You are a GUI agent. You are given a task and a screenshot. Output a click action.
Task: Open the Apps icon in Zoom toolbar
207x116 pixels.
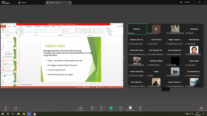(120, 108)
